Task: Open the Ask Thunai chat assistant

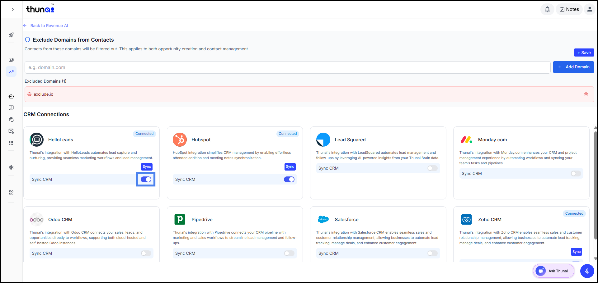Action: (553, 271)
